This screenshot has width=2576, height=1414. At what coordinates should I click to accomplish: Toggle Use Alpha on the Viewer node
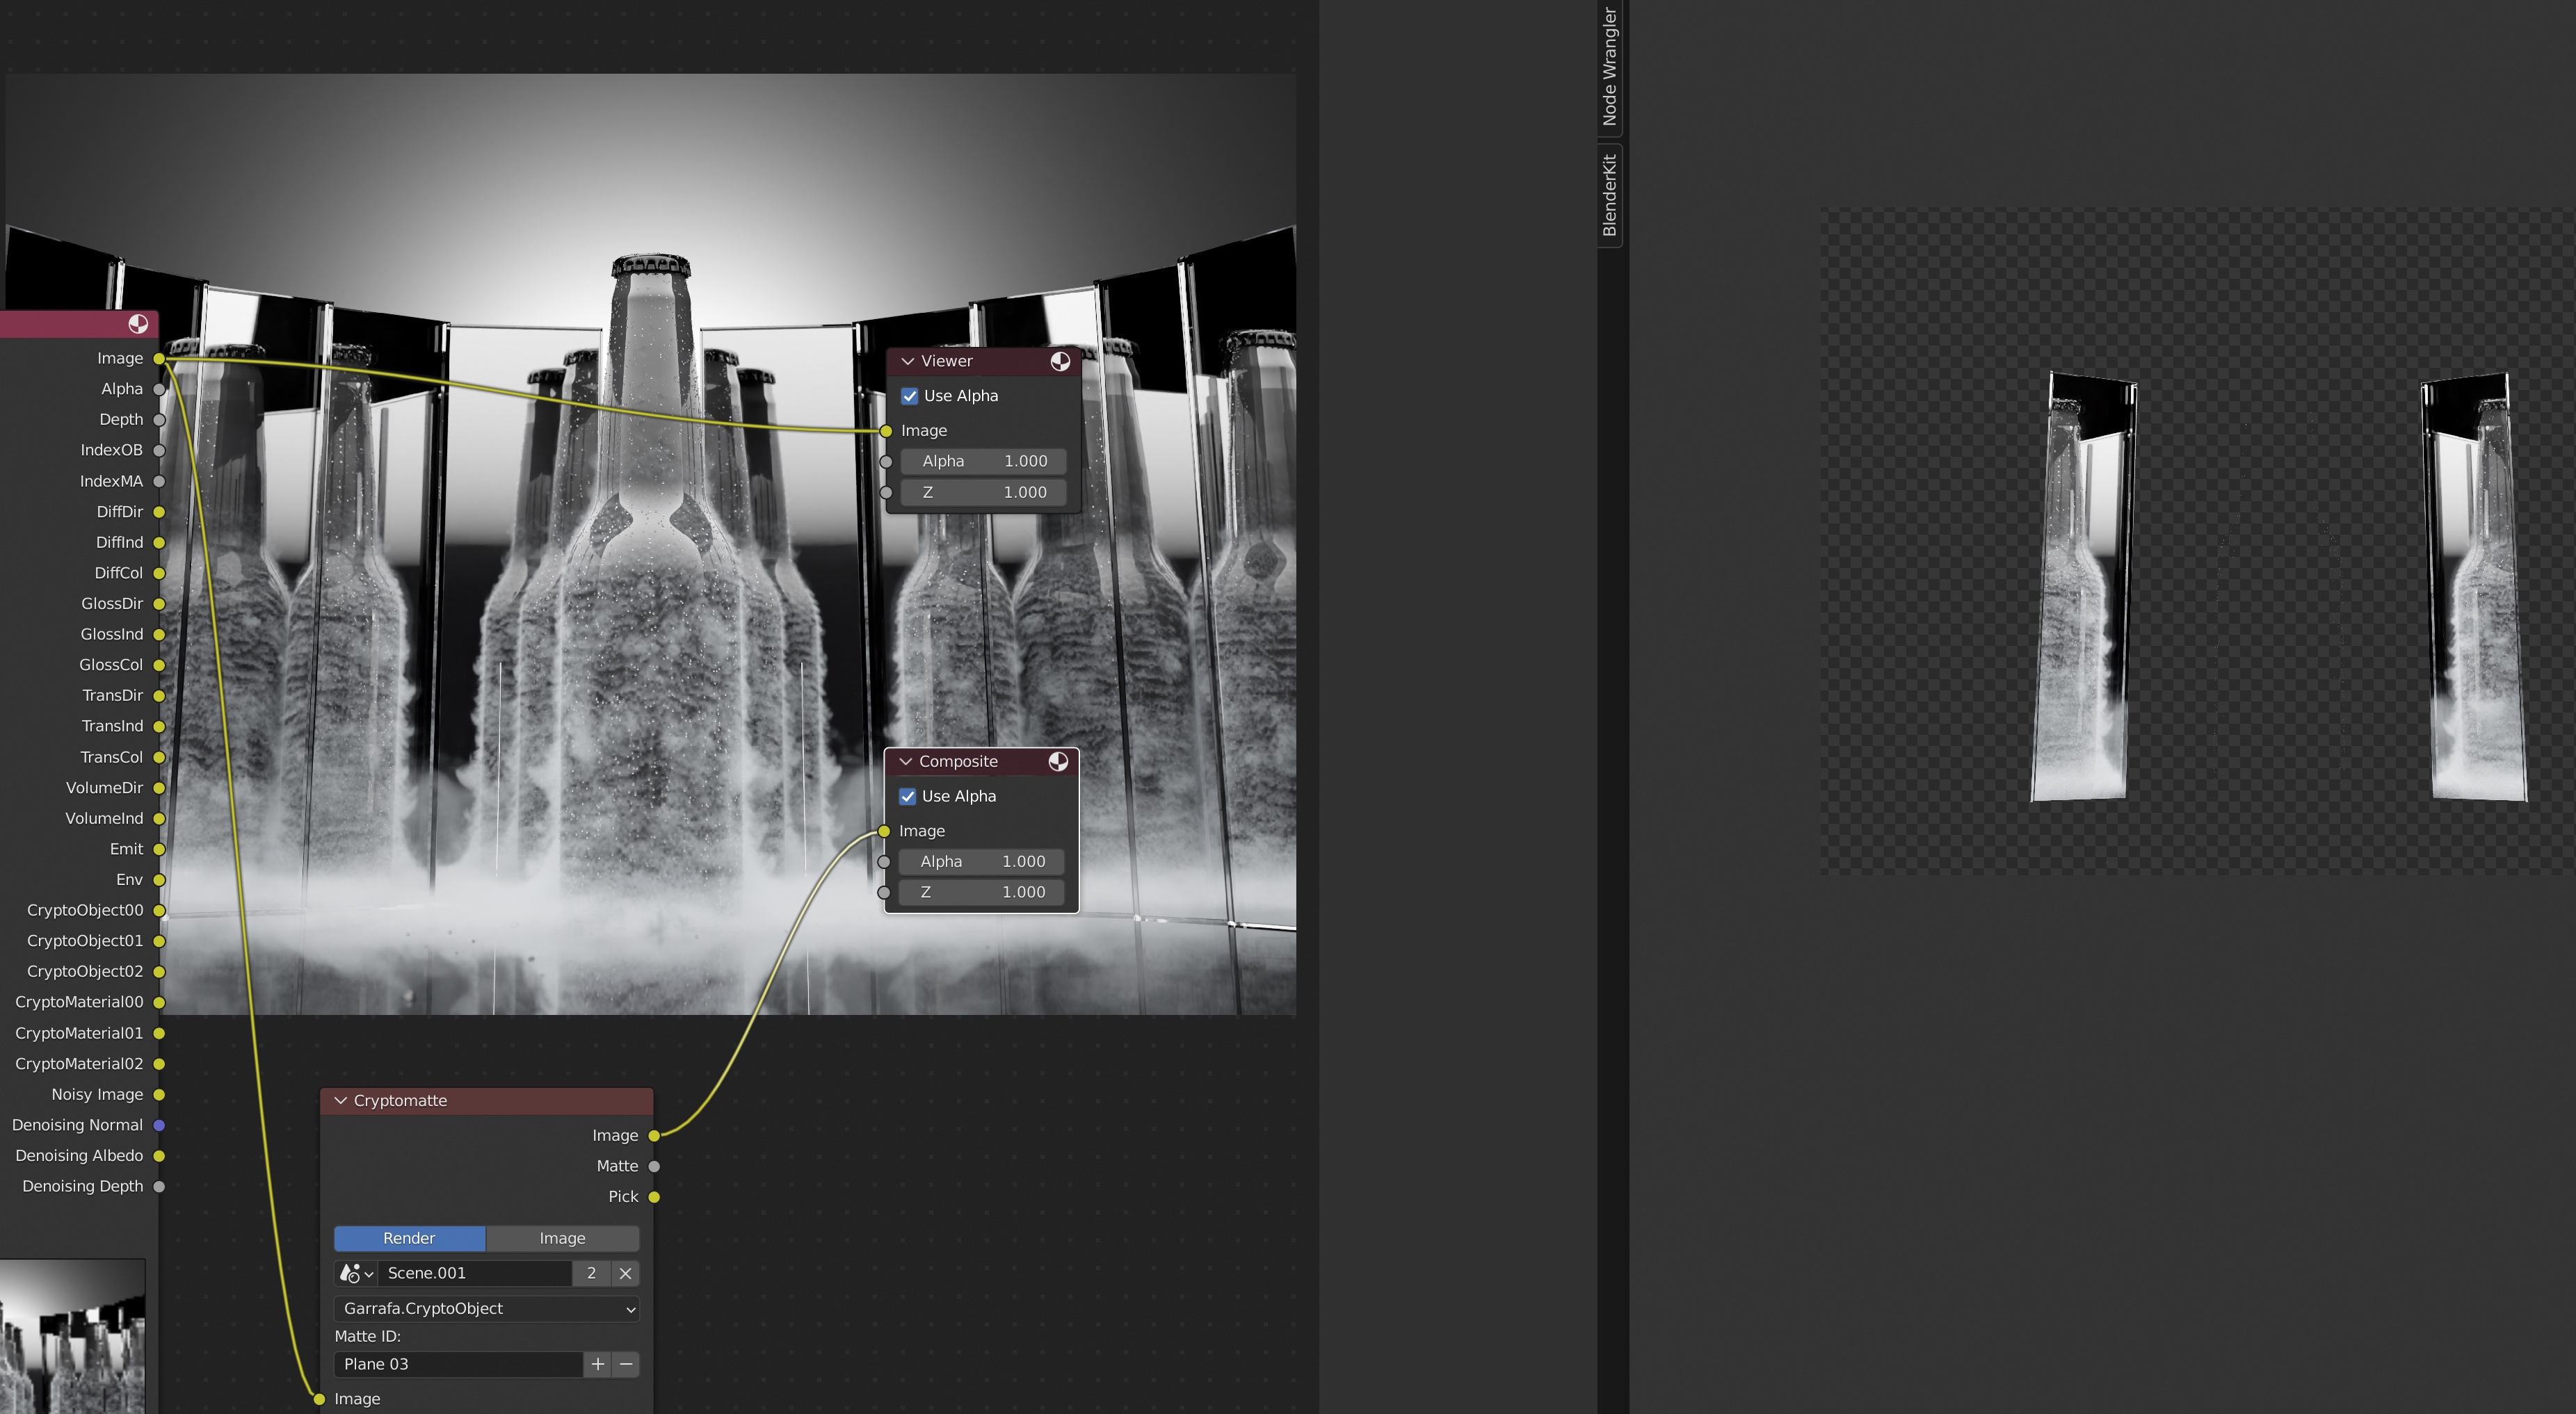coord(910,396)
